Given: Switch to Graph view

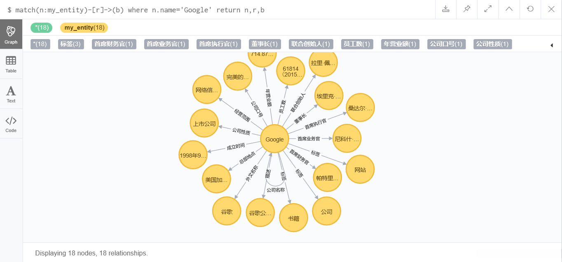Looking at the screenshot, I should 11,34.
